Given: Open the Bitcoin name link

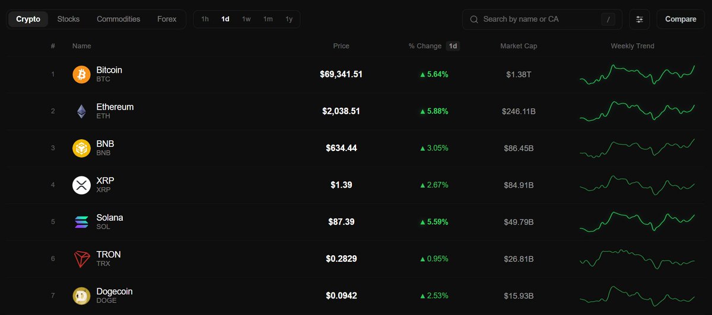Looking at the screenshot, I should click(109, 70).
